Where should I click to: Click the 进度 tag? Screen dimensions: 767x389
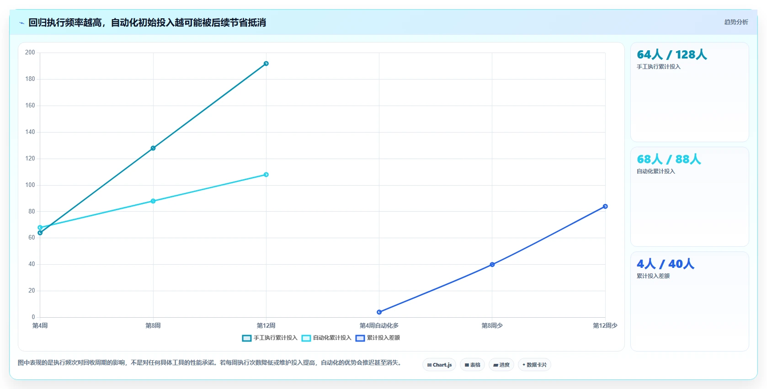pos(501,365)
